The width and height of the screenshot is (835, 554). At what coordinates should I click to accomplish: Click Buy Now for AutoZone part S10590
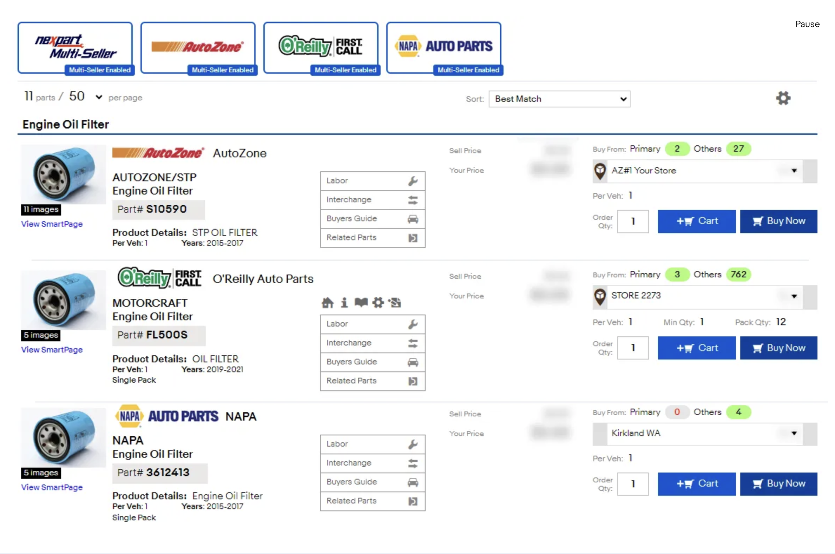pos(778,222)
